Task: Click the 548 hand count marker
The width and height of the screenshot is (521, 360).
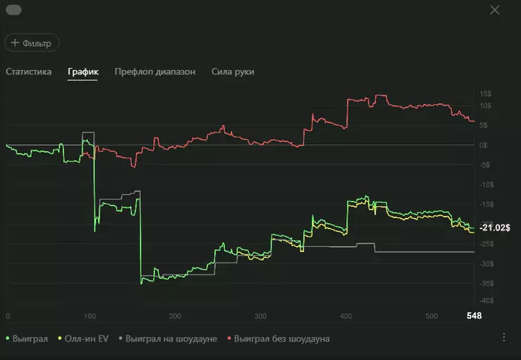Action: pos(474,315)
